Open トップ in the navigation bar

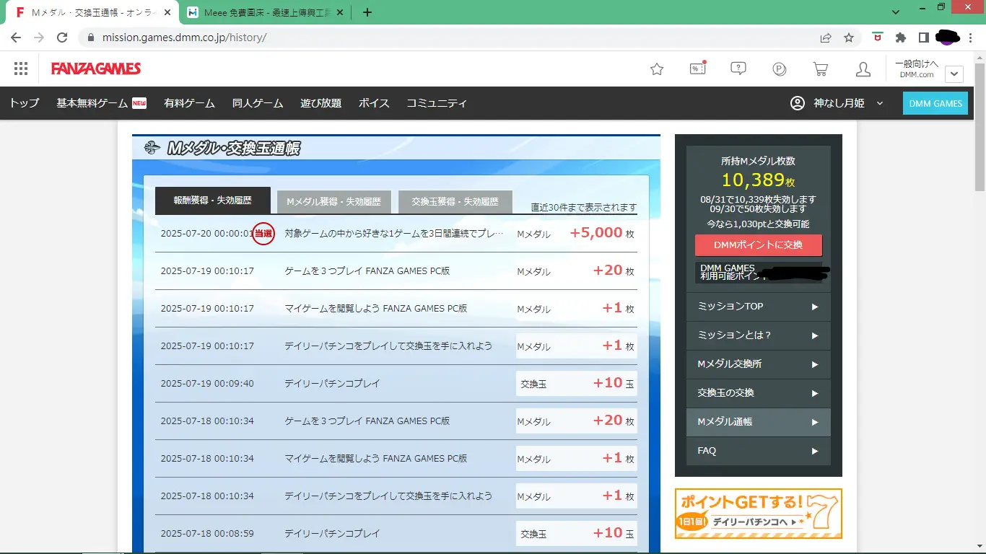(25, 103)
